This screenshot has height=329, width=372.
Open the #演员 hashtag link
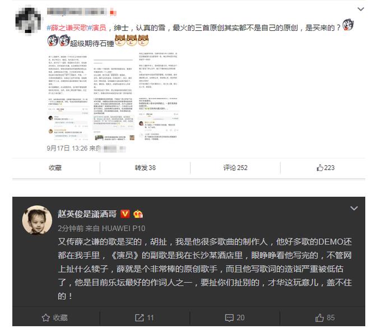point(97,28)
